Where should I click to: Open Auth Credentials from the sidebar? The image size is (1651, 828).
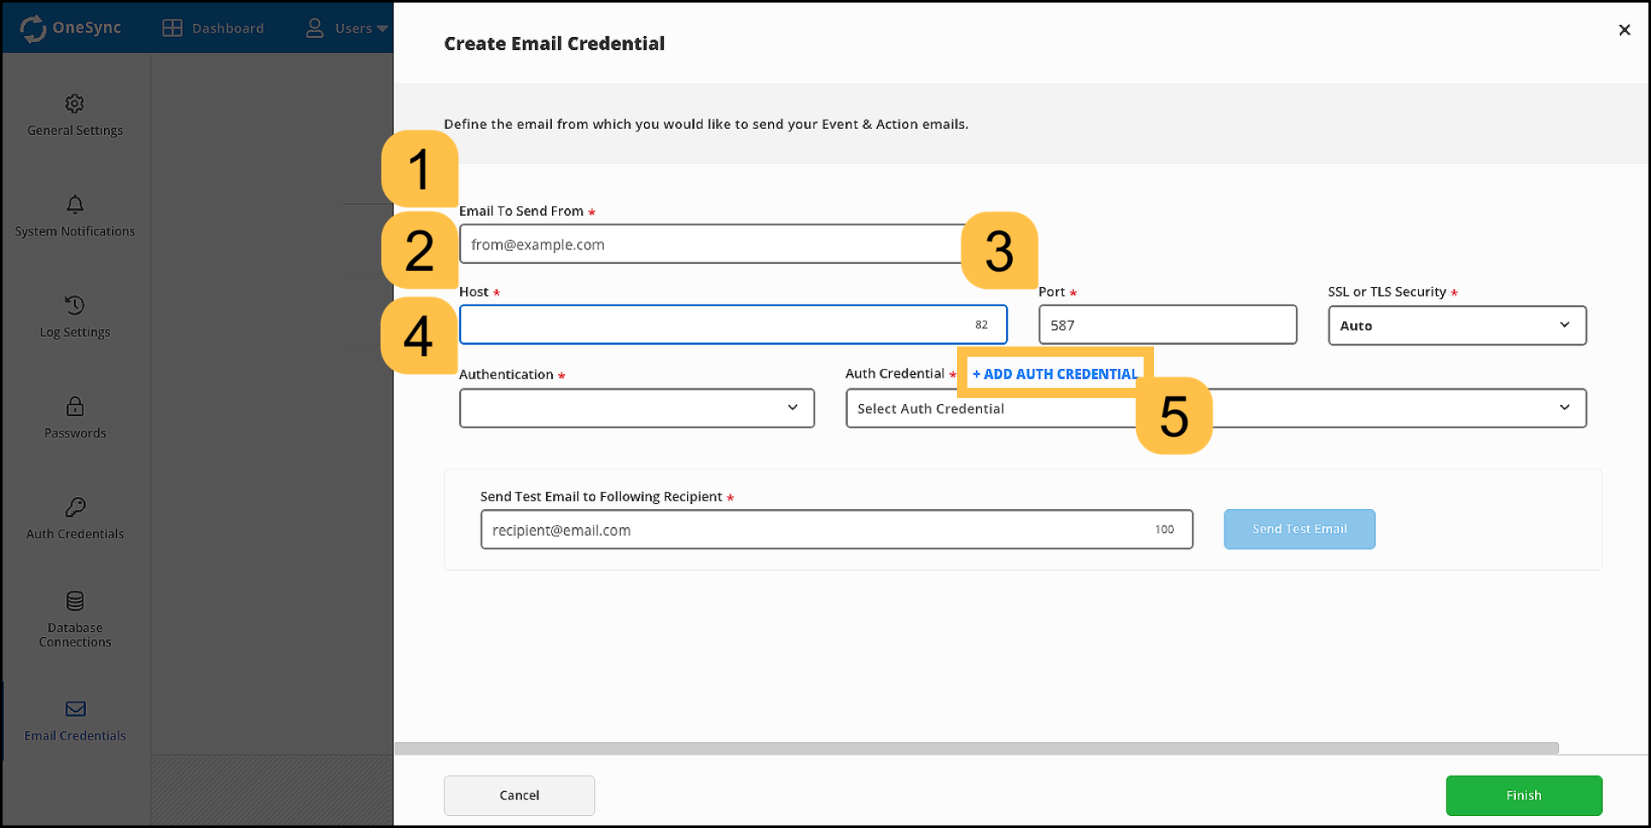click(x=75, y=518)
